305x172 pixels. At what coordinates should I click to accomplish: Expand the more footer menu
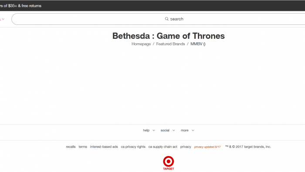coord(187,131)
